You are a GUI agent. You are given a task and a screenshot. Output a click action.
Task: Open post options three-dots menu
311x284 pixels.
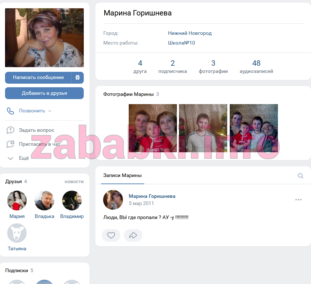point(298,200)
